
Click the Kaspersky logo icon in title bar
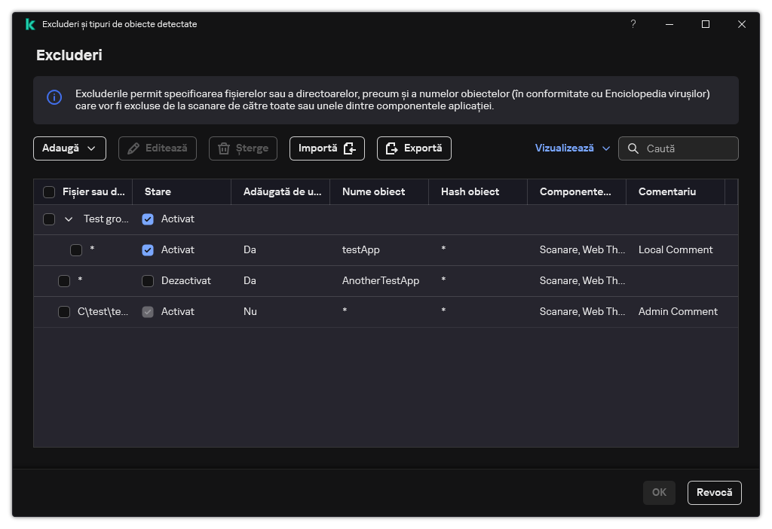(x=30, y=24)
